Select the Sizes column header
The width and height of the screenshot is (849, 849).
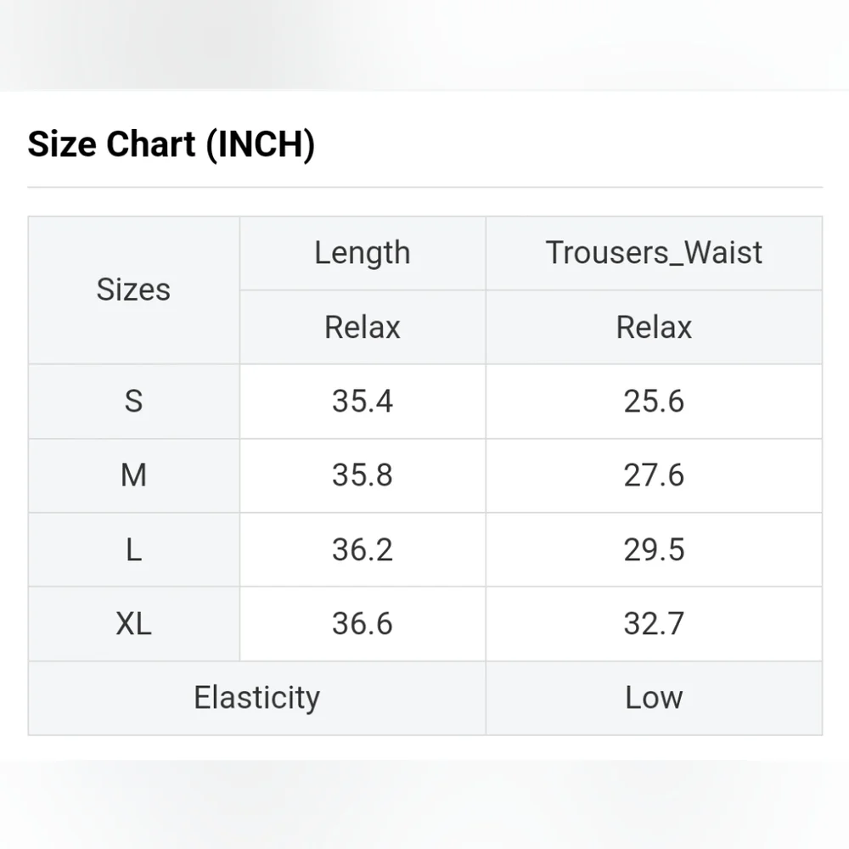pyautogui.click(x=133, y=290)
